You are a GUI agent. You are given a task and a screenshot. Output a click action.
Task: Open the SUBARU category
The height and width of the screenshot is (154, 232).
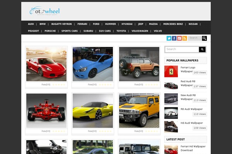coord(88,31)
